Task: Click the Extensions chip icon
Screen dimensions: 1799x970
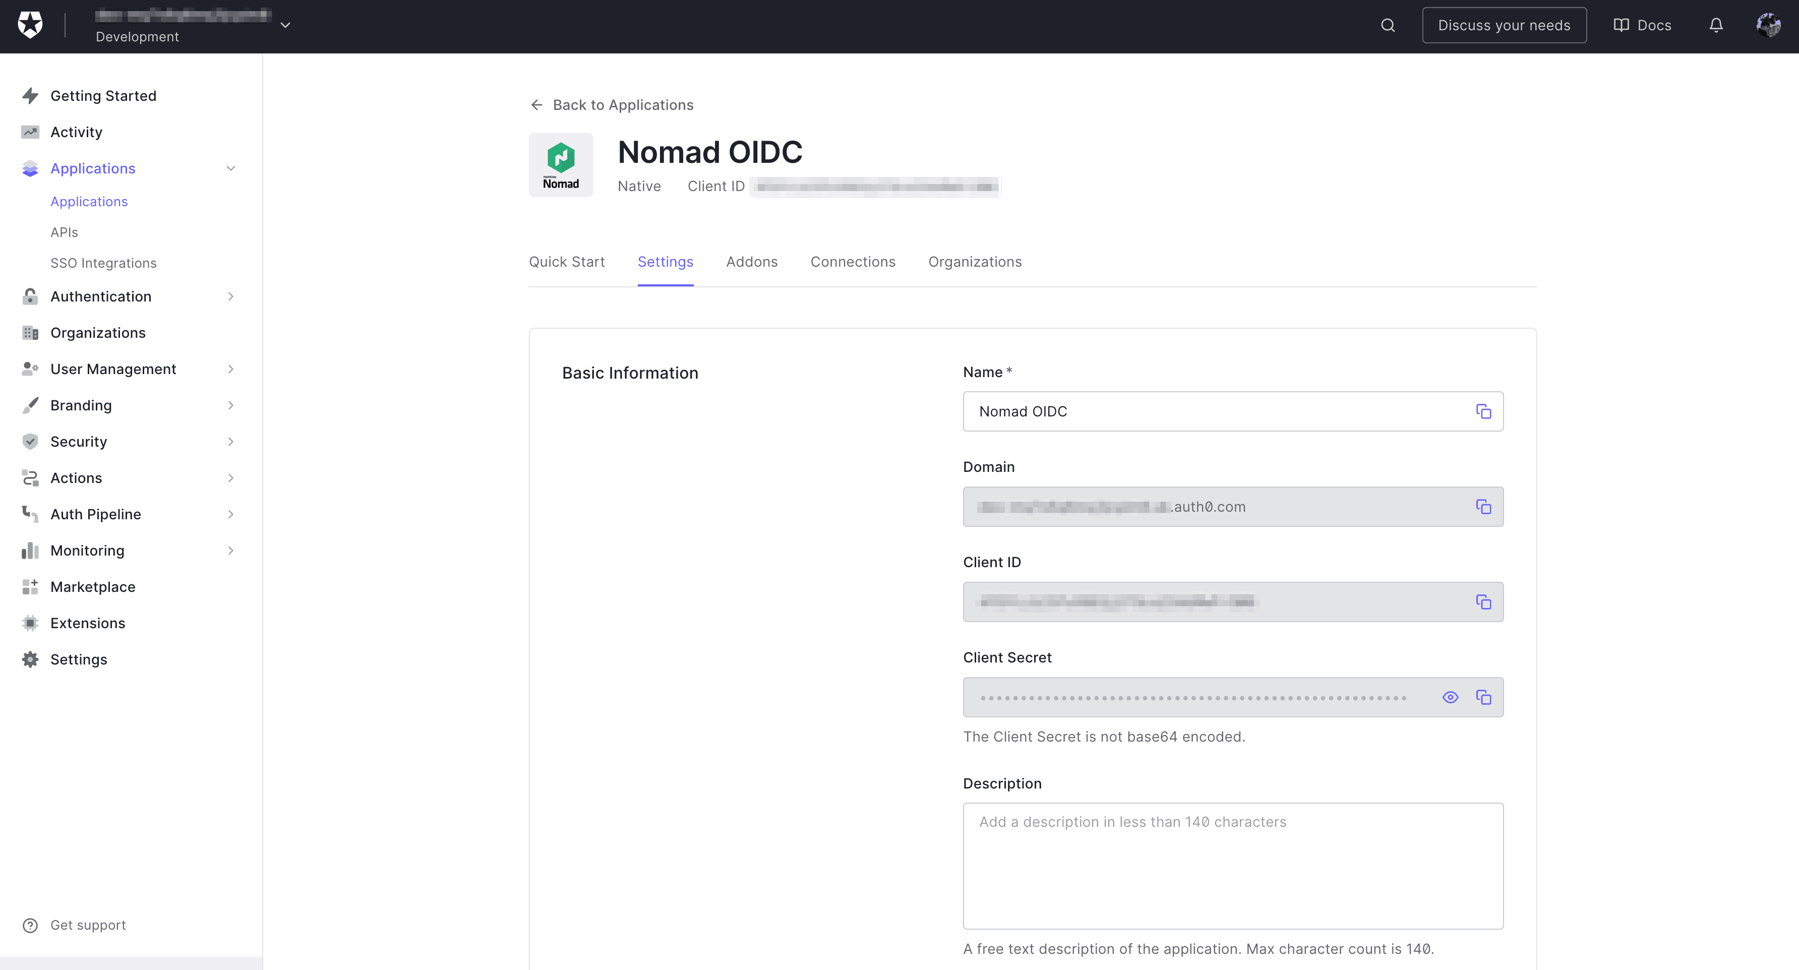Action: tap(30, 623)
